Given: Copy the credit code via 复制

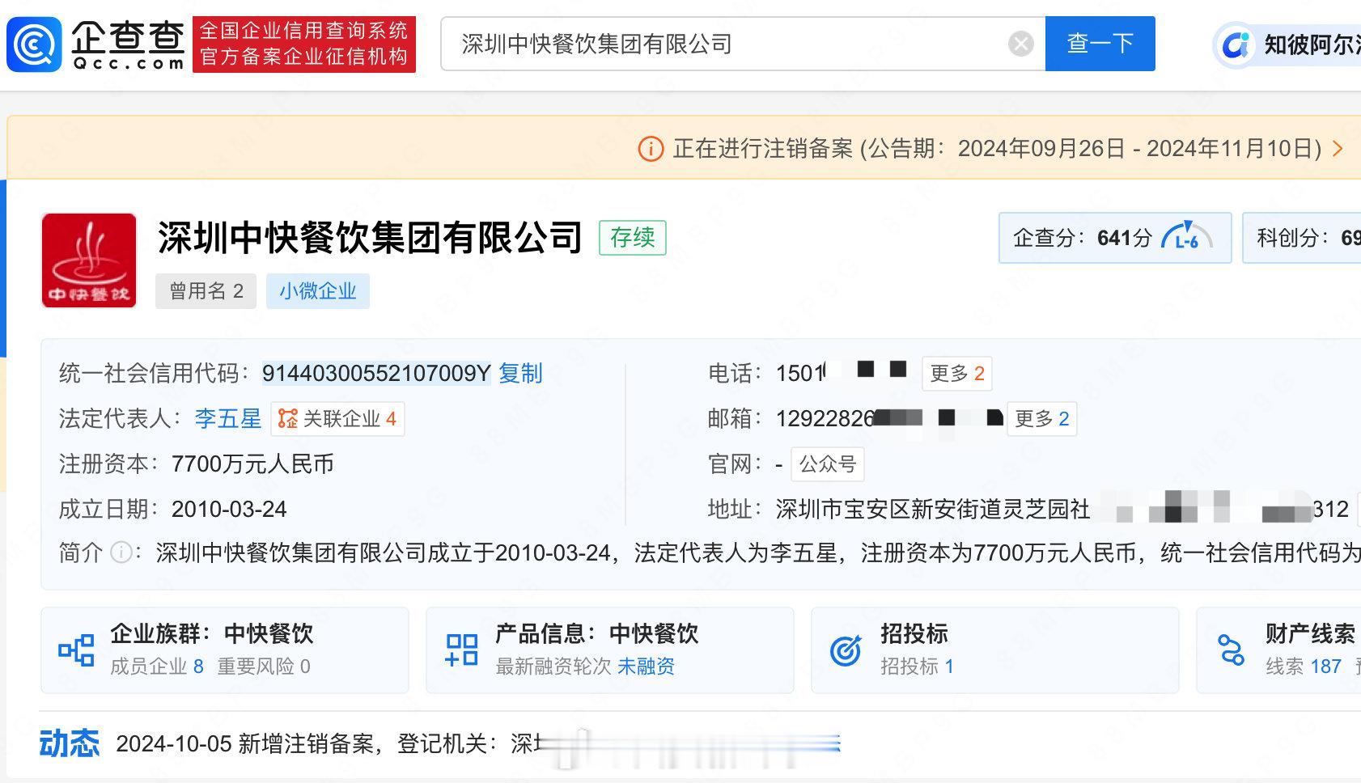Looking at the screenshot, I should 520,373.
